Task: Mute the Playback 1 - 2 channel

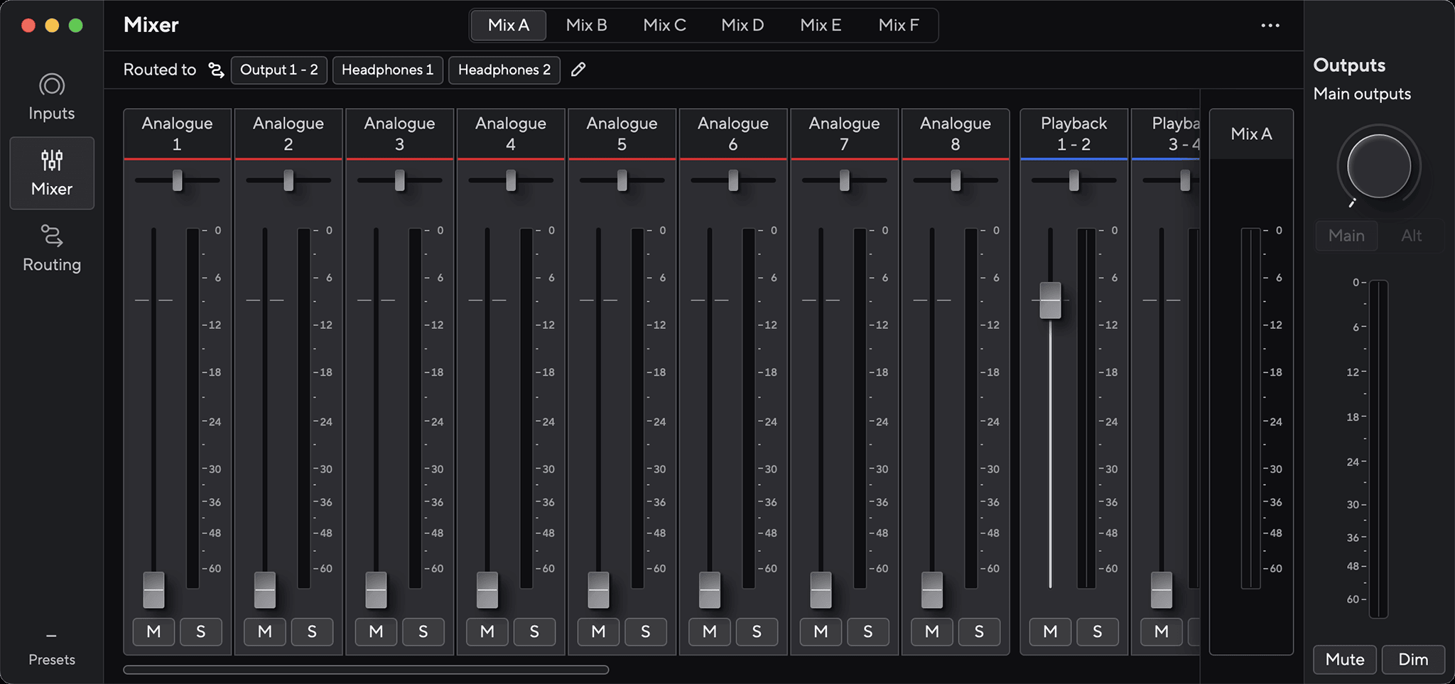Action: coord(1050,631)
